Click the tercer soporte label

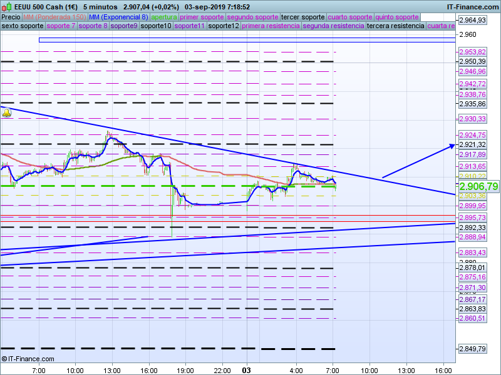[x=303, y=17]
